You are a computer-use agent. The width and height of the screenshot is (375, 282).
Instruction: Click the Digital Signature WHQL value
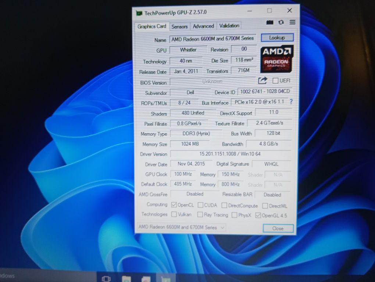coord(271,164)
